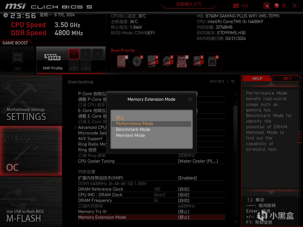Click the Memory Extension Mode highlighted row label
Viewport: 303px width, 227px height.
(102, 217)
